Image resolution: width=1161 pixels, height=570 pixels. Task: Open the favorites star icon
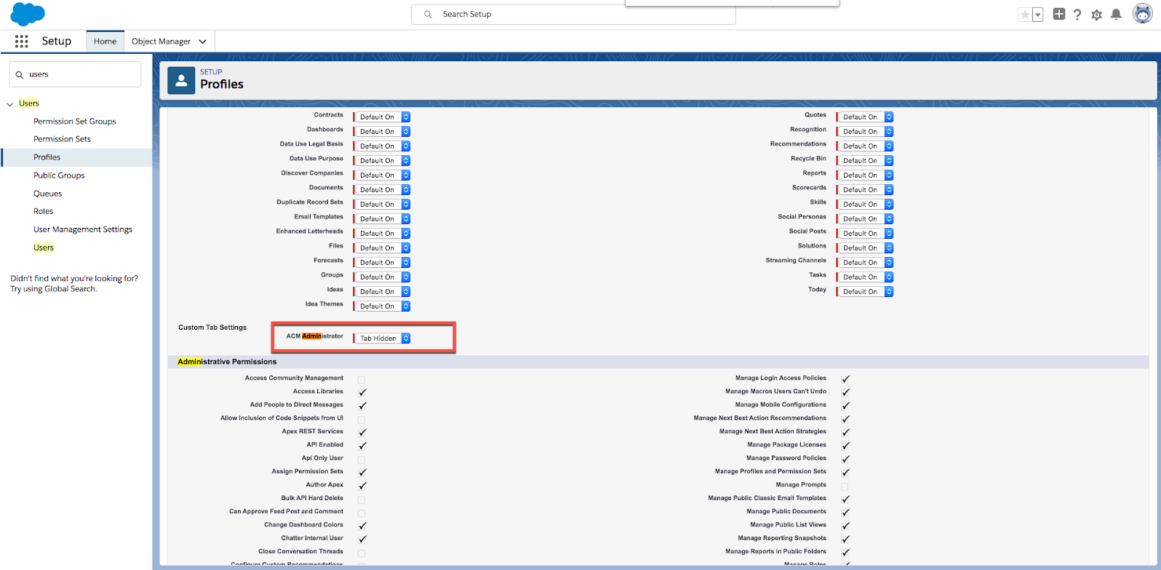pyautogui.click(x=1025, y=15)
